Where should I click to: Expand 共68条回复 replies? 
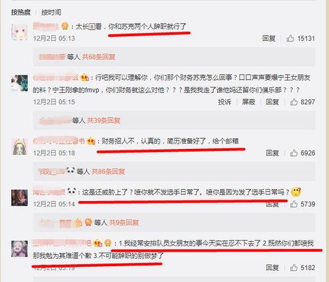click(x=99, y=57)
